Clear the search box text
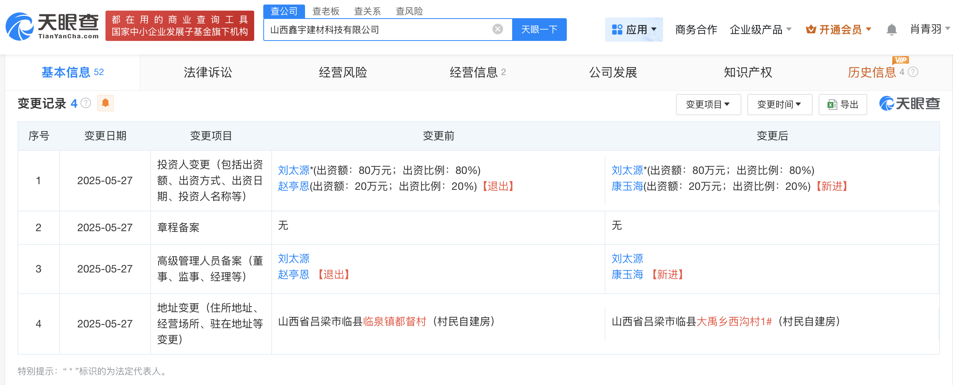 [x=497, y=29]
